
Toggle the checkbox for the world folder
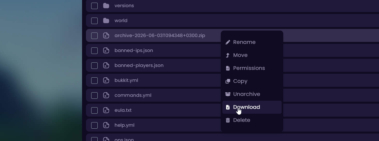pos(94,21)
